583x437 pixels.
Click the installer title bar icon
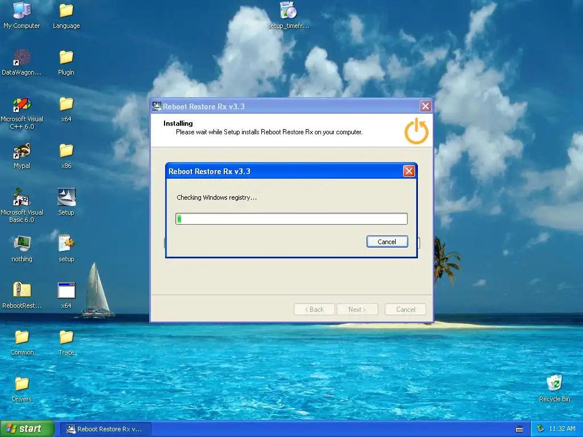pos(157,106)
